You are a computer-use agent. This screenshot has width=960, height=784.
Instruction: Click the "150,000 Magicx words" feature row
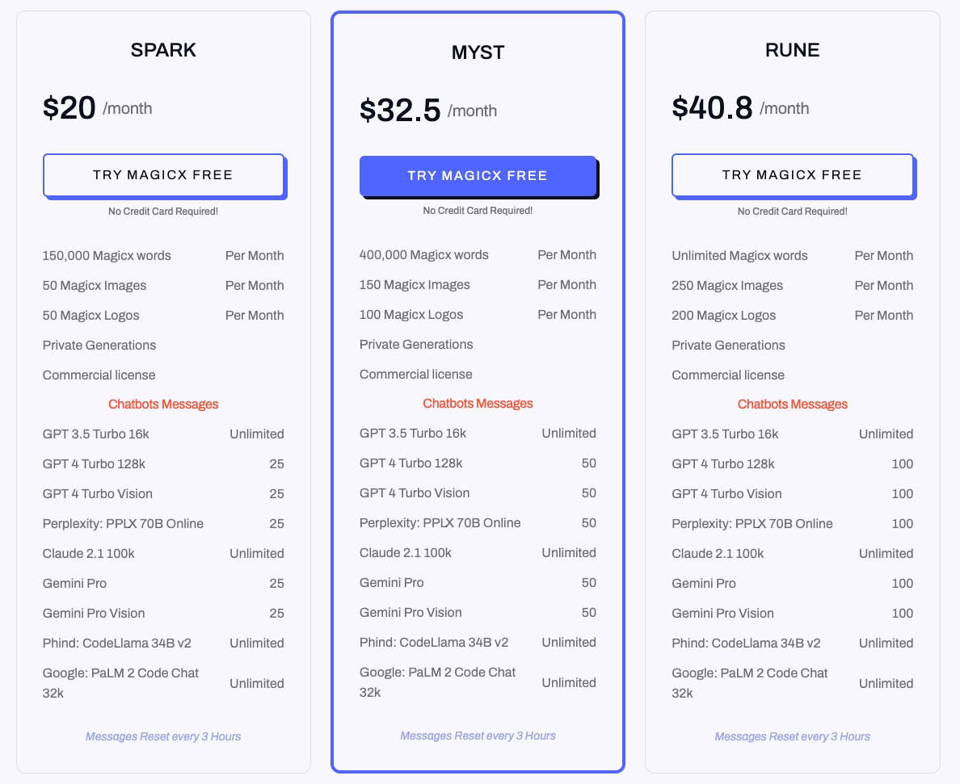pyautogui.click(x=107, y=256)
